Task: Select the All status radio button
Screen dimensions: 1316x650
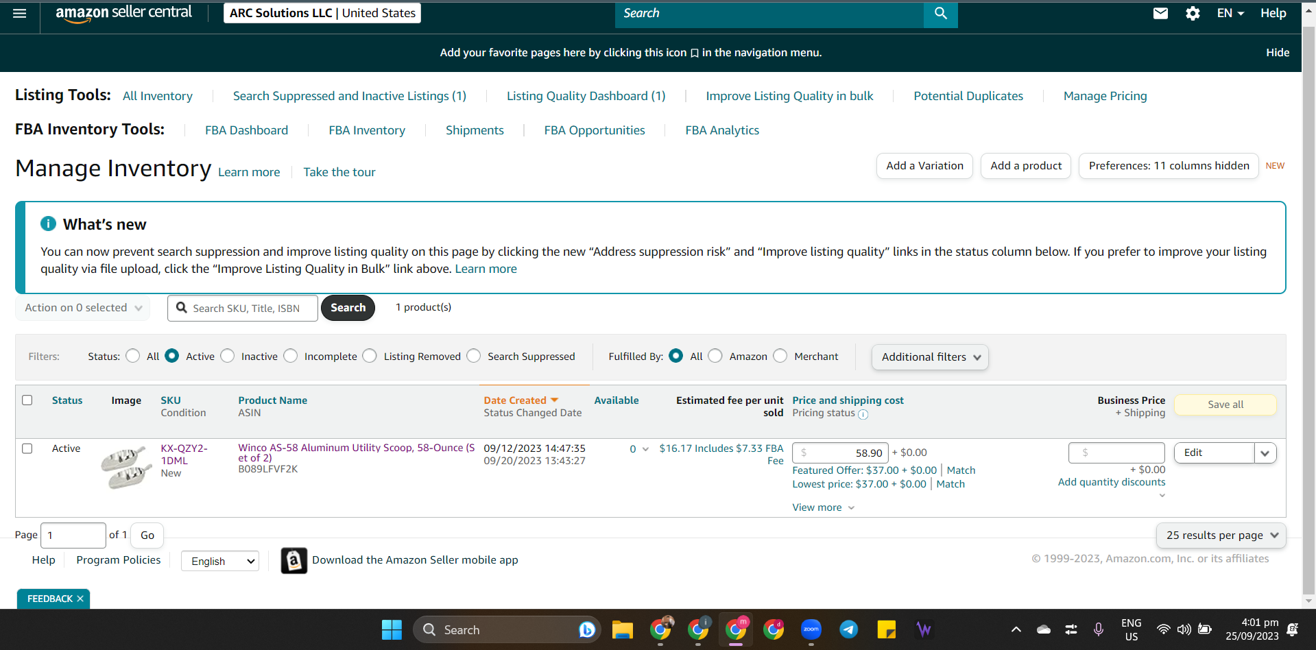Action: [x=133, y=356]
